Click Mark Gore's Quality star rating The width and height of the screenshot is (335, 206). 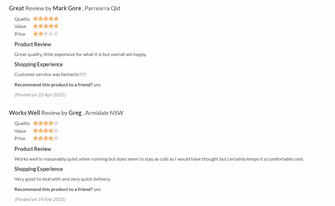46,19
